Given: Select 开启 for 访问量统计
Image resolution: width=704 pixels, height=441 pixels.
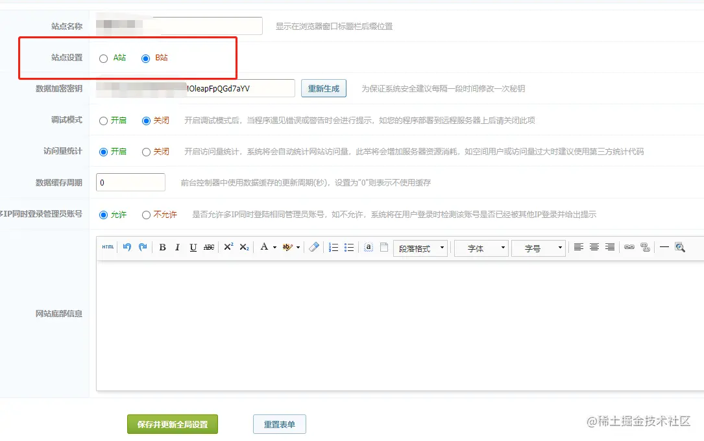Looking at the screenshot, I should pos(104,152).
